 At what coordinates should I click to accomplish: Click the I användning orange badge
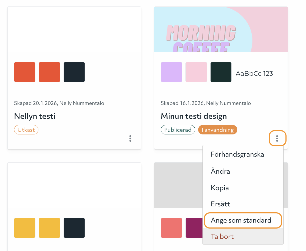217,130
